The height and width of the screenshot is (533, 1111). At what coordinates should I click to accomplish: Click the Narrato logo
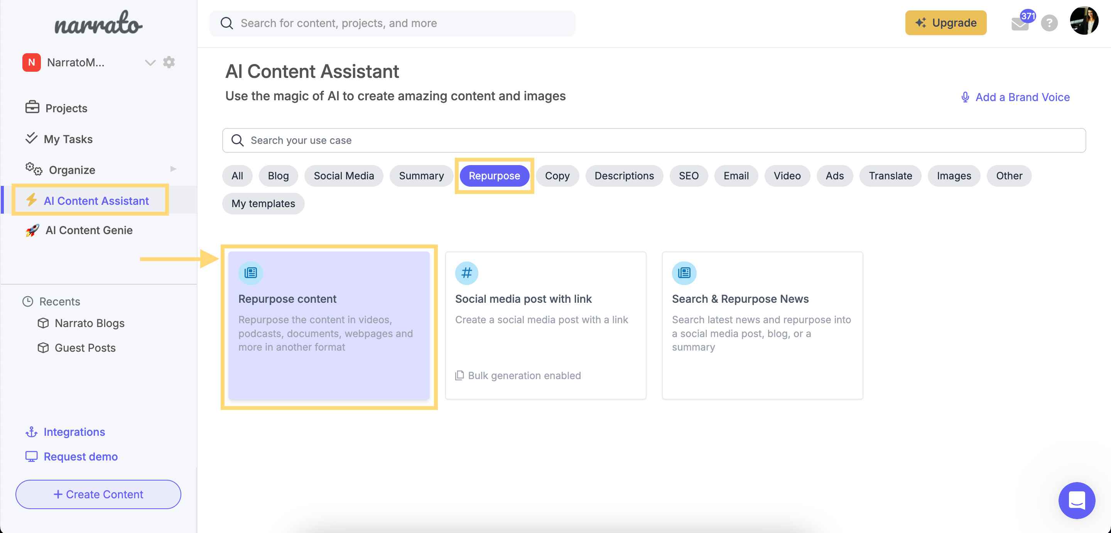click(98, 23)
